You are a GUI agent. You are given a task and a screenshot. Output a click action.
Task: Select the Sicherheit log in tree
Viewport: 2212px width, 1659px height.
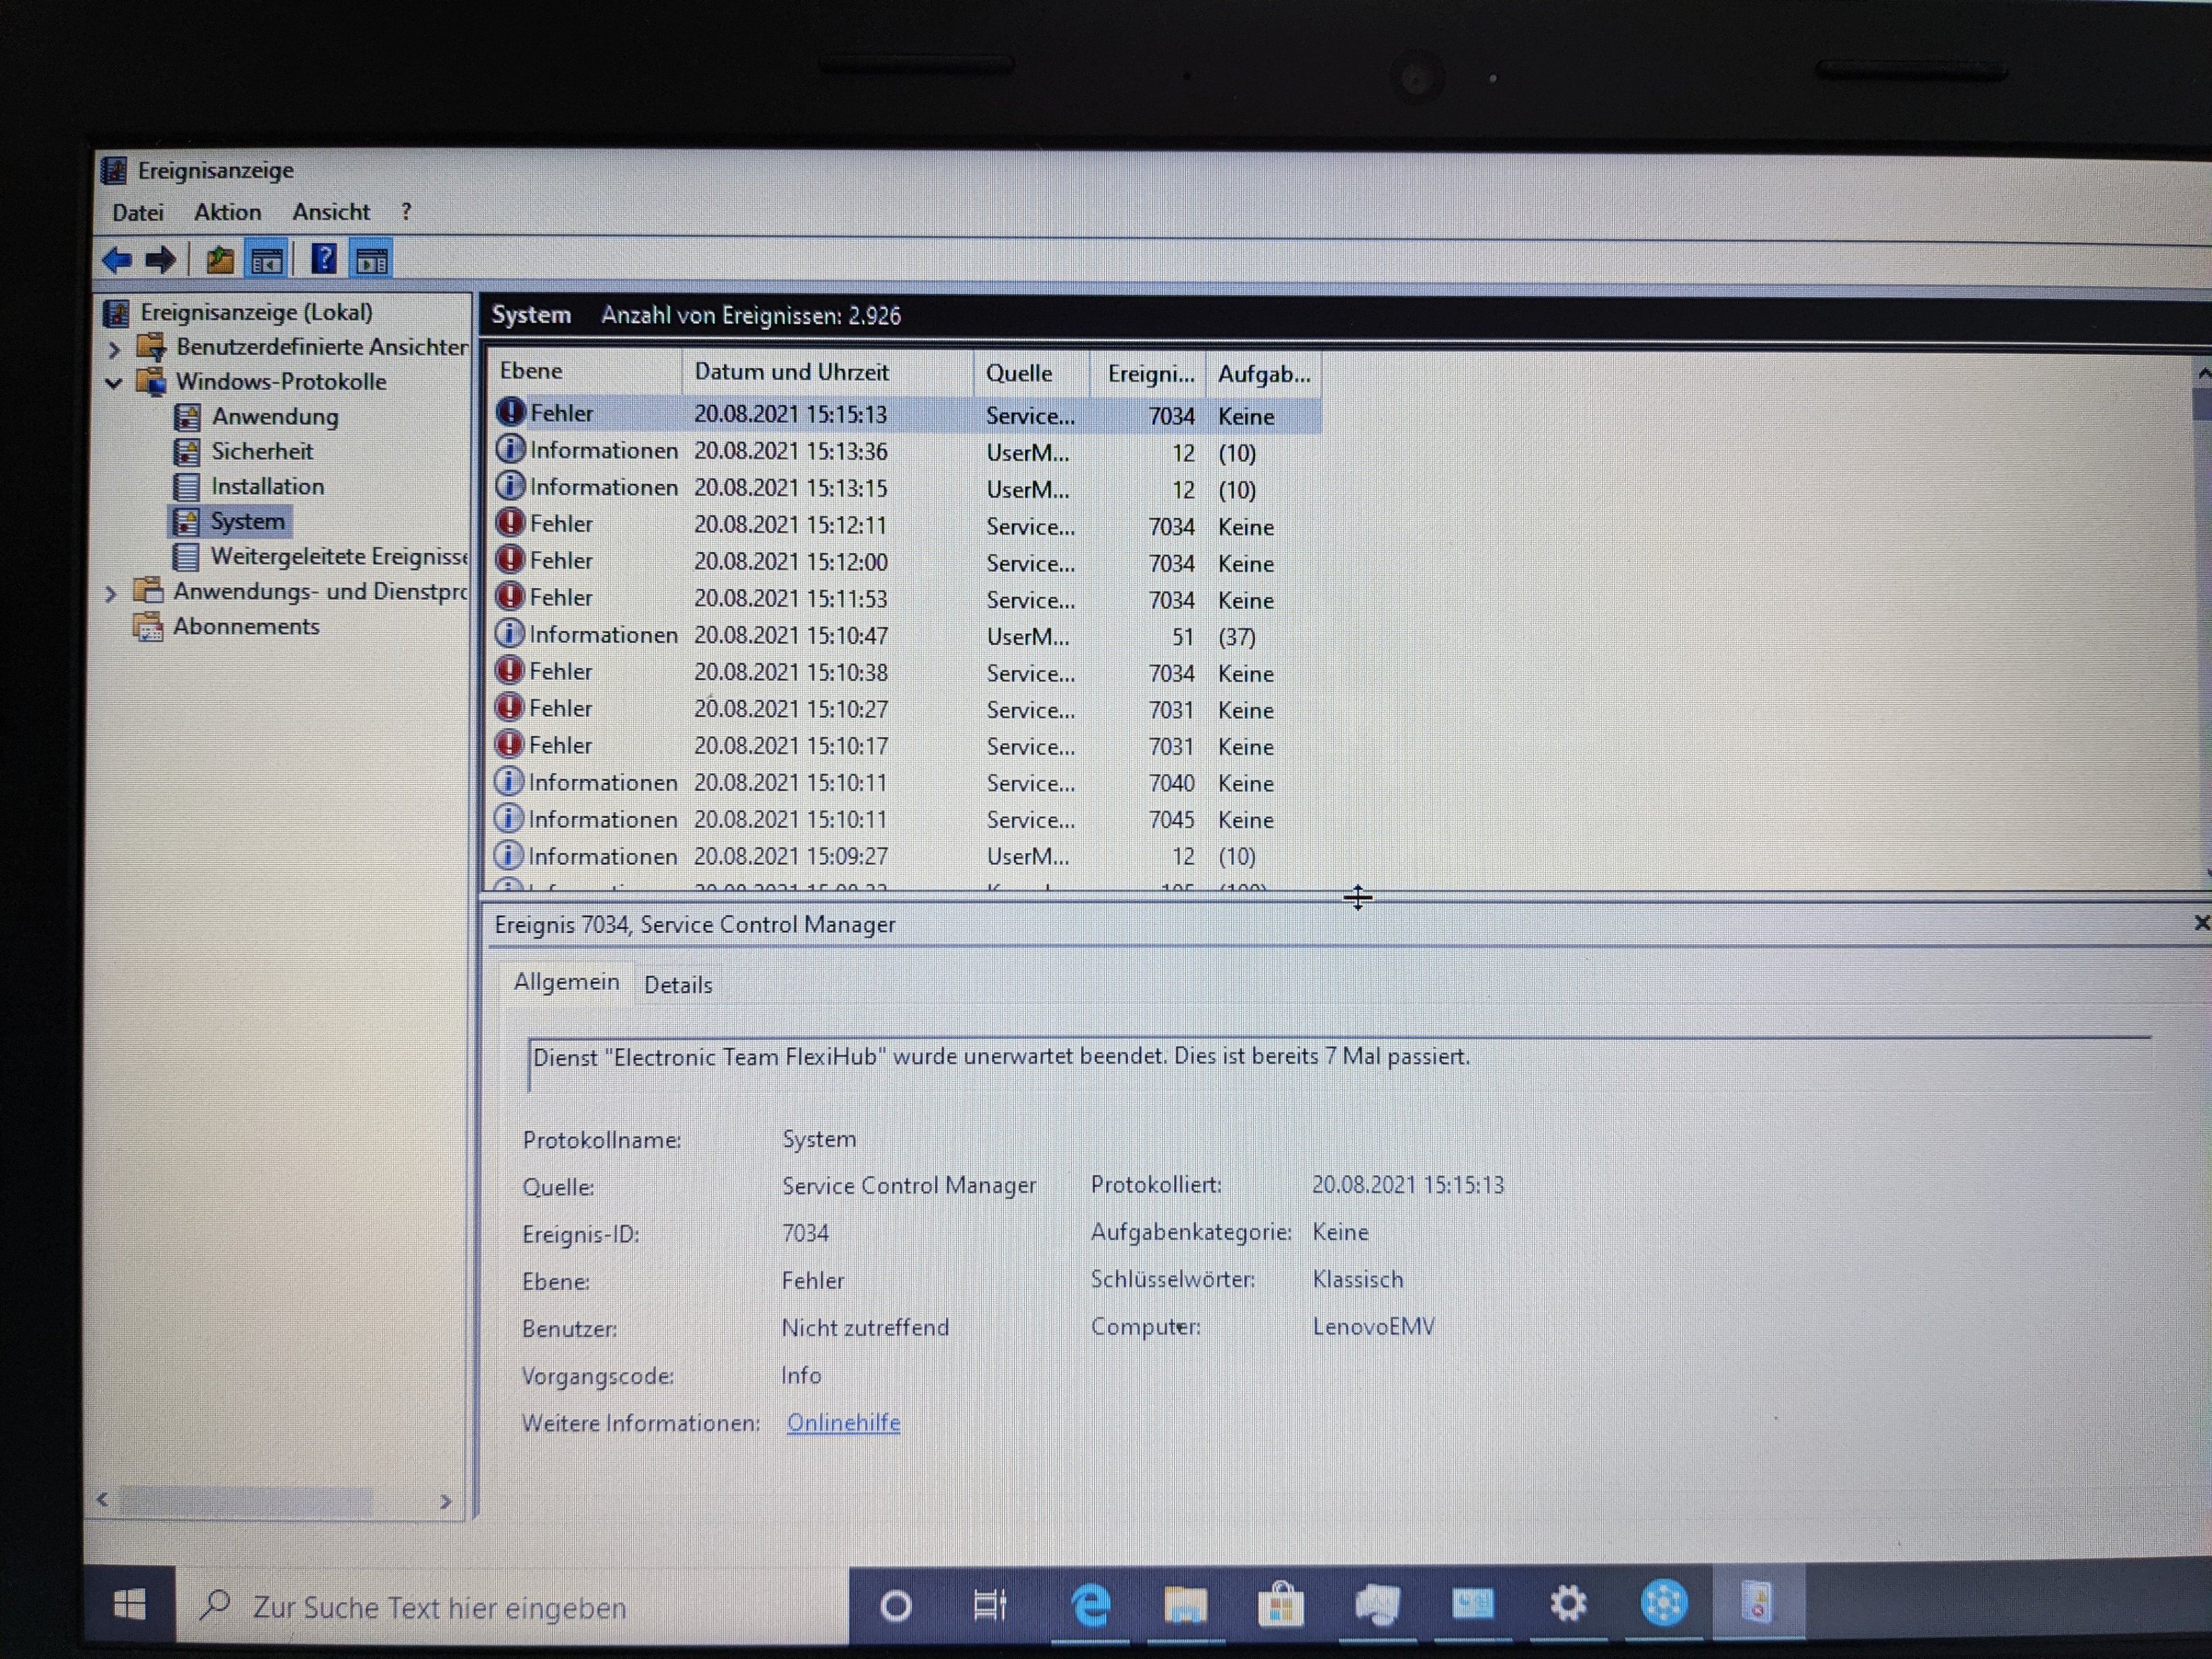pyautogui.click(x=262, y=451)
